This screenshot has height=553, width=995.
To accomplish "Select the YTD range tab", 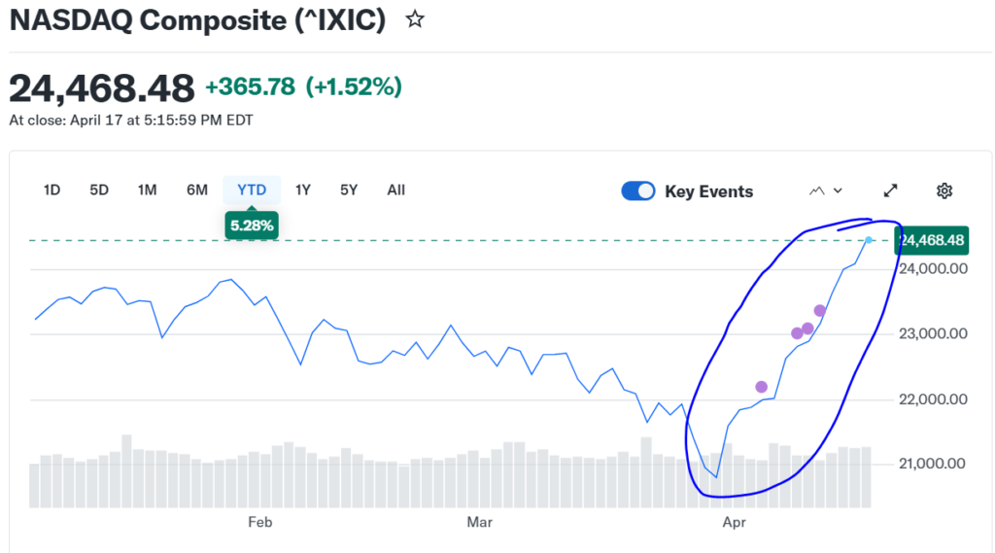I will [252, 190].
